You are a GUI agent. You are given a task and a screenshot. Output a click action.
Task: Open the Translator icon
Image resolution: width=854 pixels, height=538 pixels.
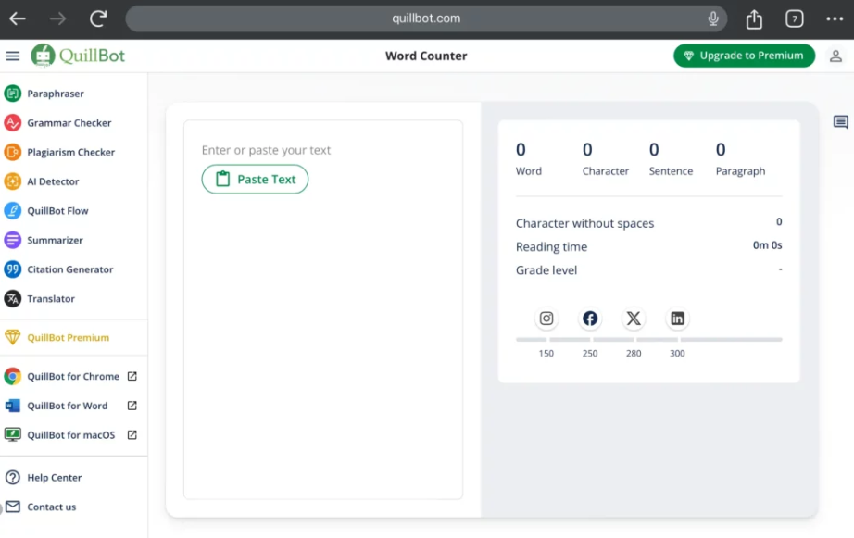[x=13, y=299]
